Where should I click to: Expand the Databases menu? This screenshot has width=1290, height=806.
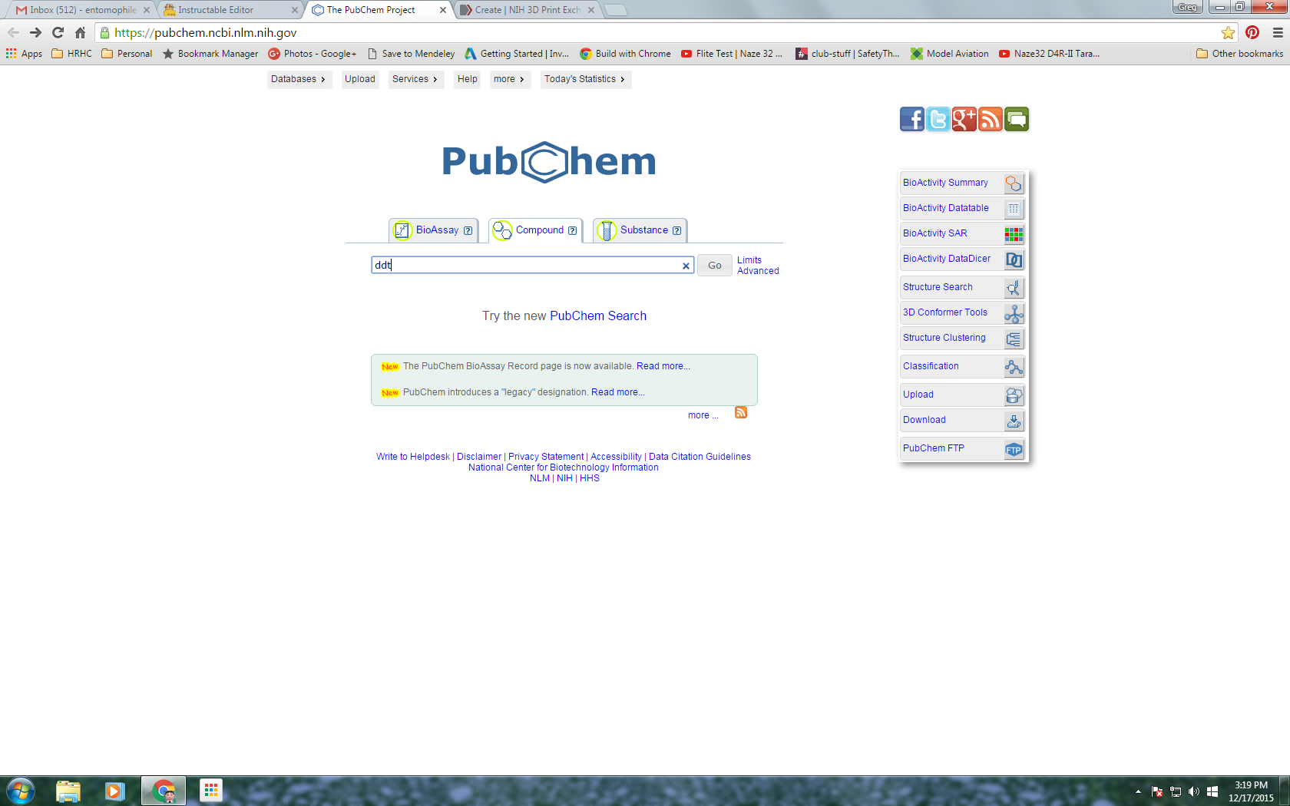[x=299, y=79]
